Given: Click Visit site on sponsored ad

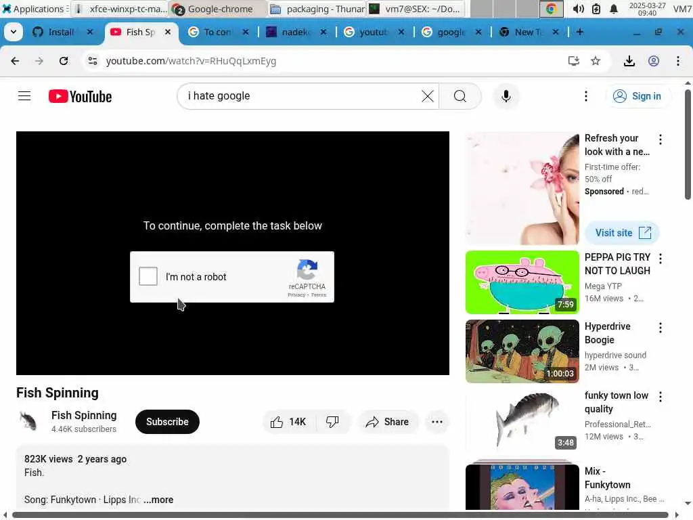Looking at the screenshot, I should coord(623,233).
